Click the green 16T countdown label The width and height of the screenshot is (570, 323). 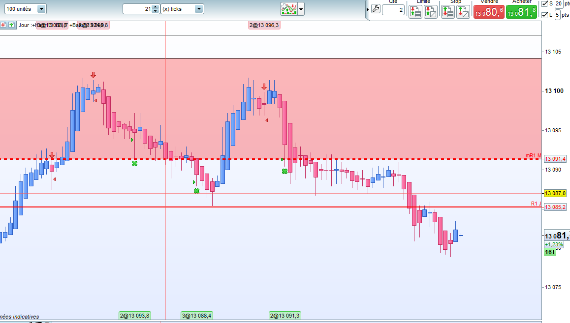[x=550, y=252]
